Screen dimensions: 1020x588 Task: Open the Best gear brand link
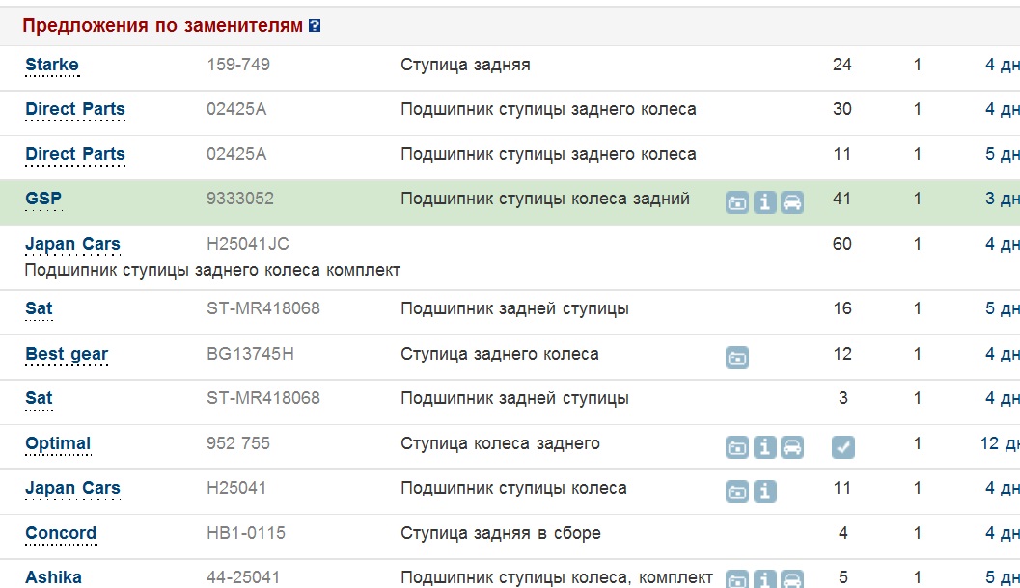point(67,354)
